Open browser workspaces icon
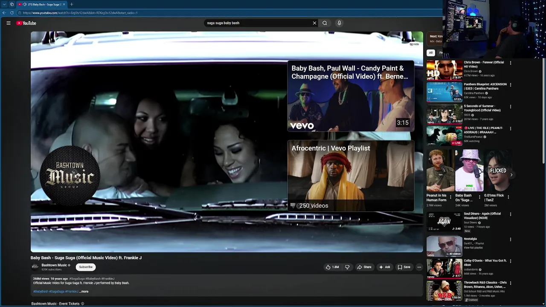 (x=12, y=4)
